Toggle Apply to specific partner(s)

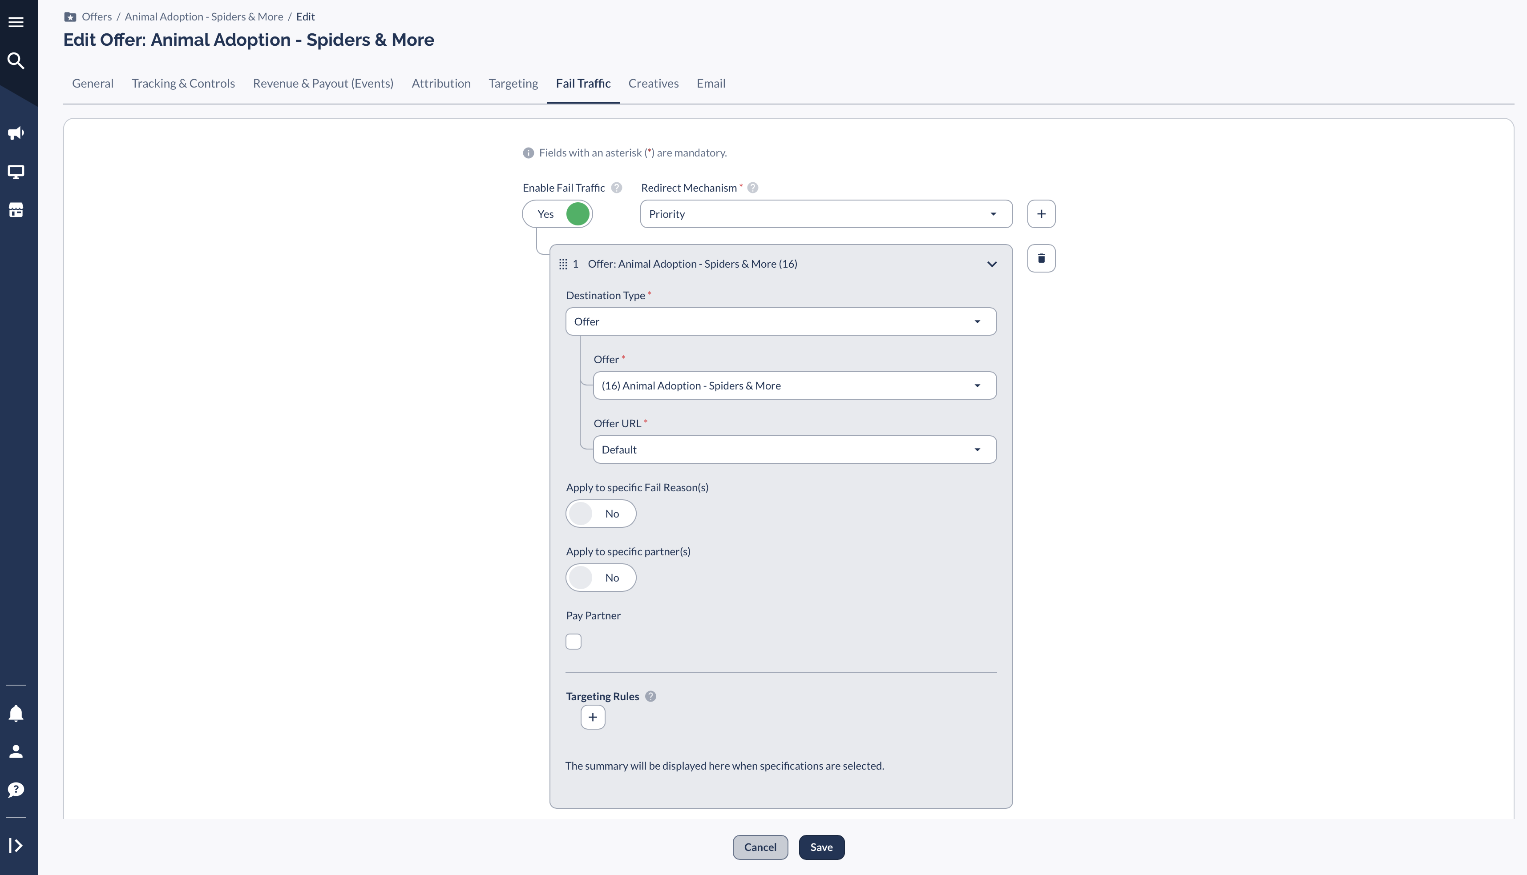click(600, 578)
